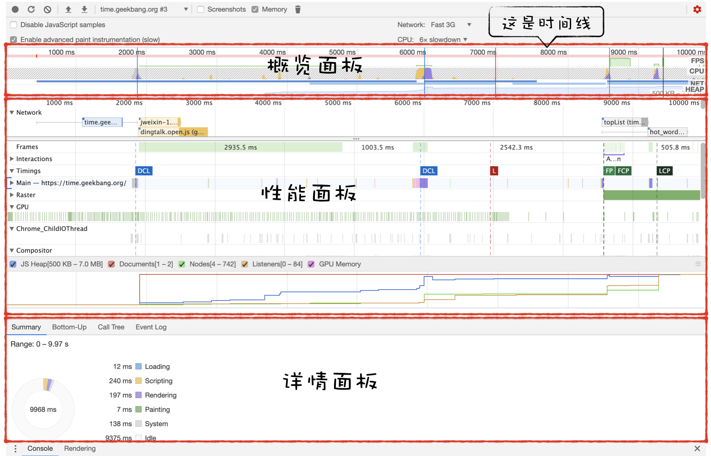Viewport: 711px width, 456px height.
Task: Click the LCP timing marker
Action: click(x=664, y=170)
